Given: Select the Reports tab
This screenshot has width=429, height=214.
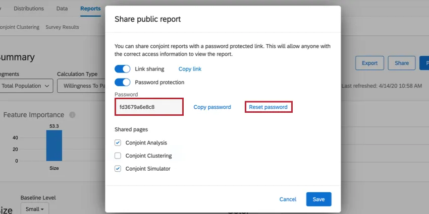Looking at the screenshot, I should point(90,9).
